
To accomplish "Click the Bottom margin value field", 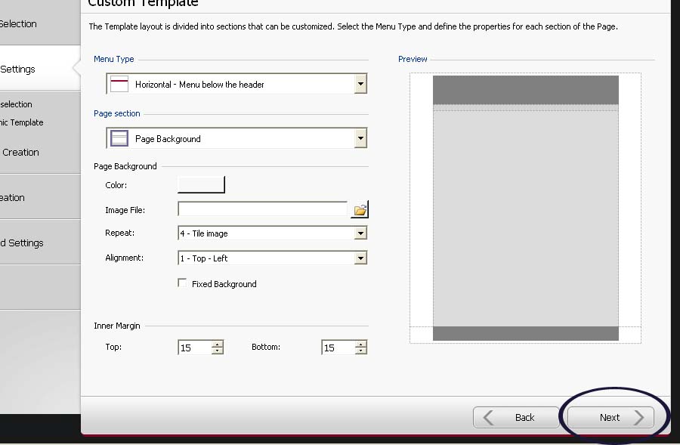I will tap(338, 348).
